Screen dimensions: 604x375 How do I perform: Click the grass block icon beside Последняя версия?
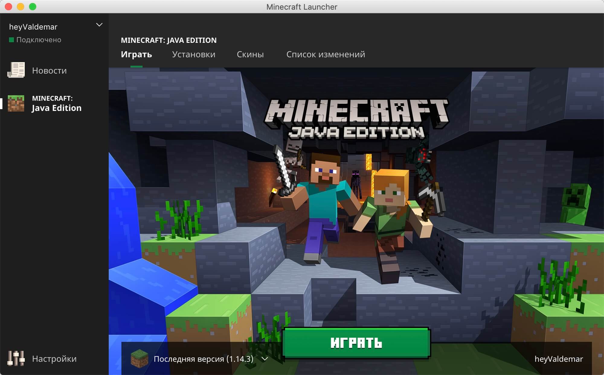pyautogui.click(x=139, y=358)
